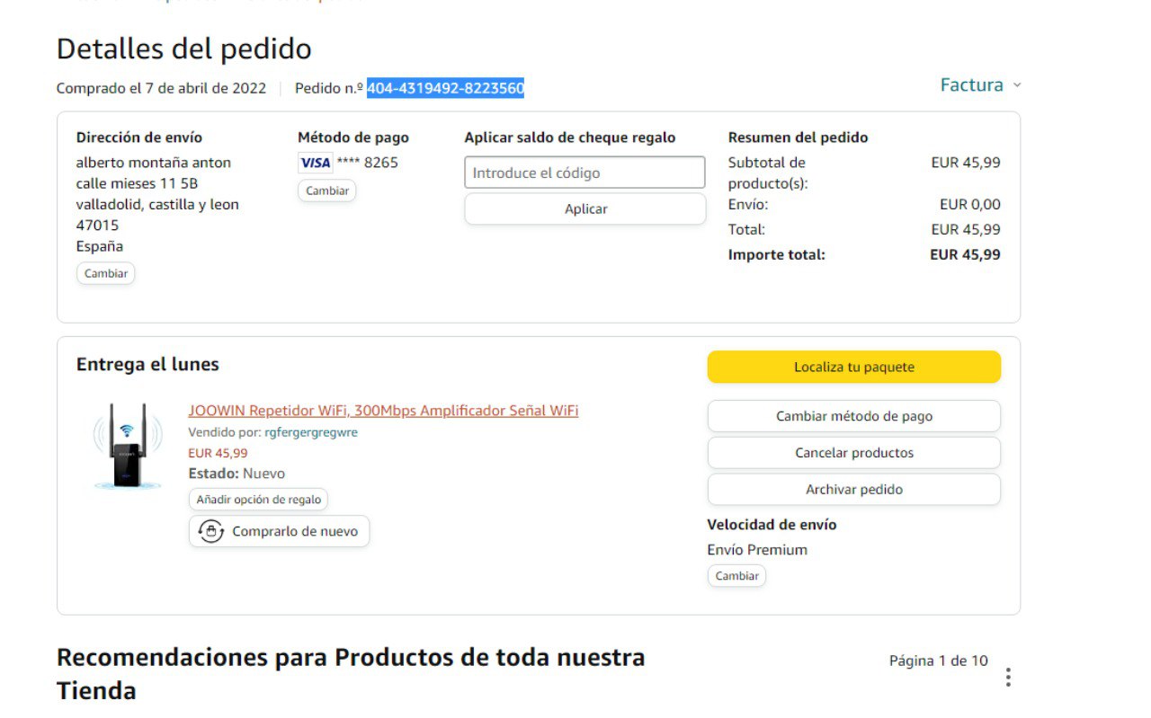Image resolution: width=1151 pixels, height=718 pixels.
Task: Click the Estado: Nuevo text
Action: 236,474
